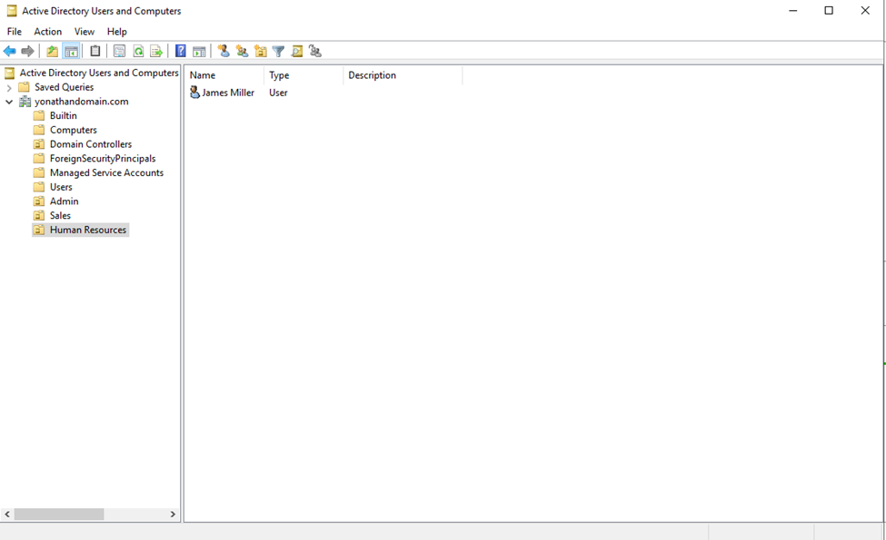Click the clipboard Paste toolbar icon

(95, 52)
